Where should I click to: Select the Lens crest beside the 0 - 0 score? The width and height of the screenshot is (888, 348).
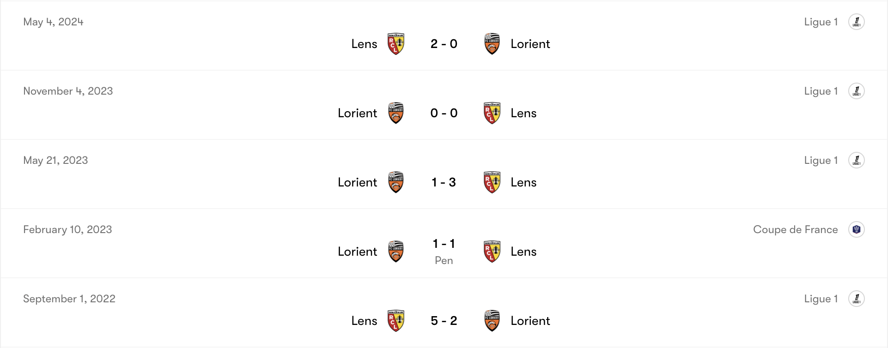click(492, 113)
